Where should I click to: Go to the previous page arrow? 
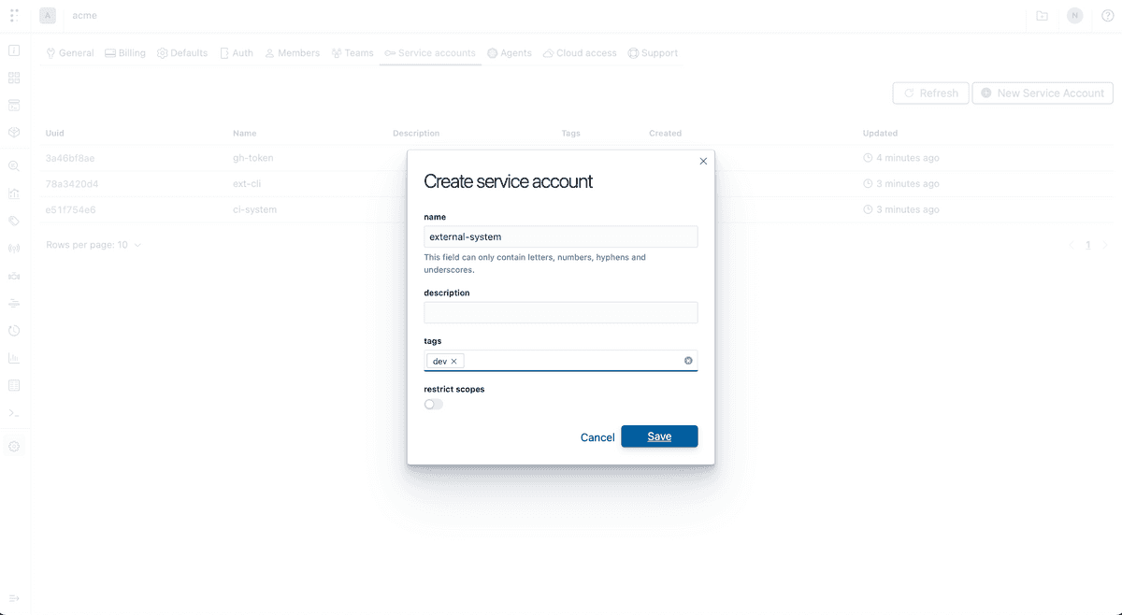1072,245
